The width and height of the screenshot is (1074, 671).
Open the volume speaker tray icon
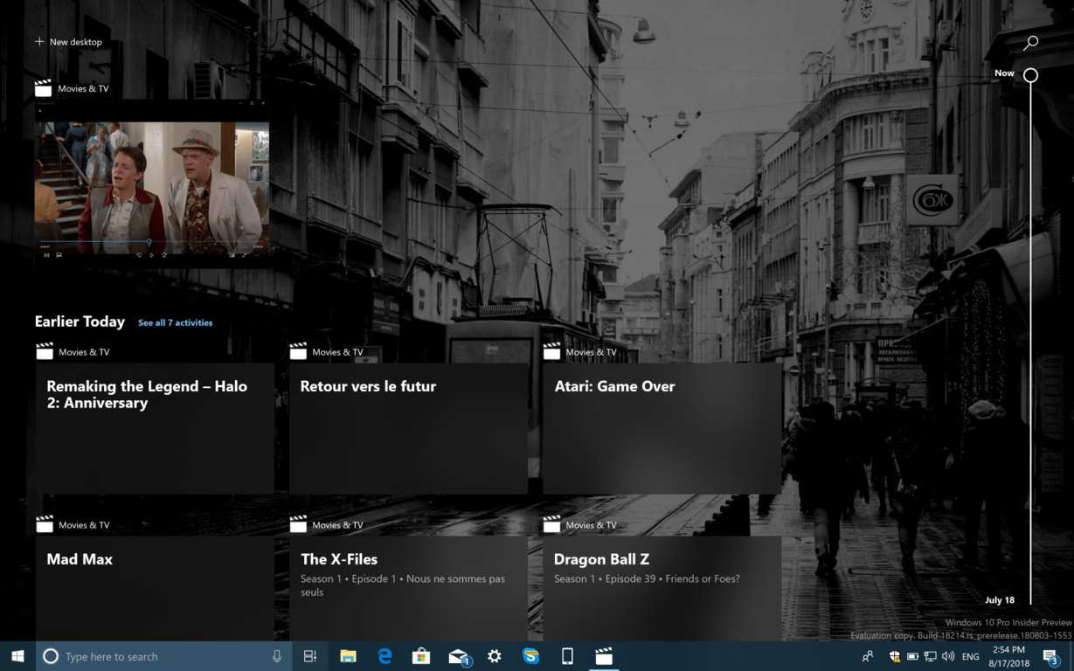(948, 656)
